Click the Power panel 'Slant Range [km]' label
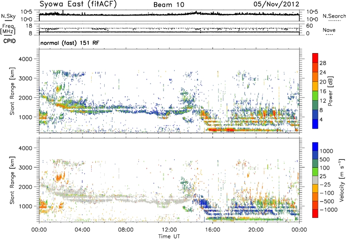The height and width of the screenshot is (239, 346). (x=12, y=91)
